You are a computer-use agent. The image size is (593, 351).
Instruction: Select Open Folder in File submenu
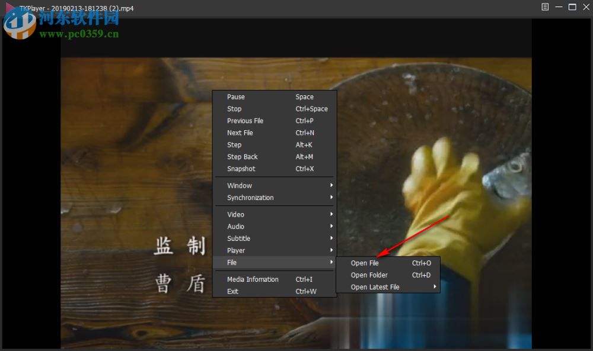point(369,275)
